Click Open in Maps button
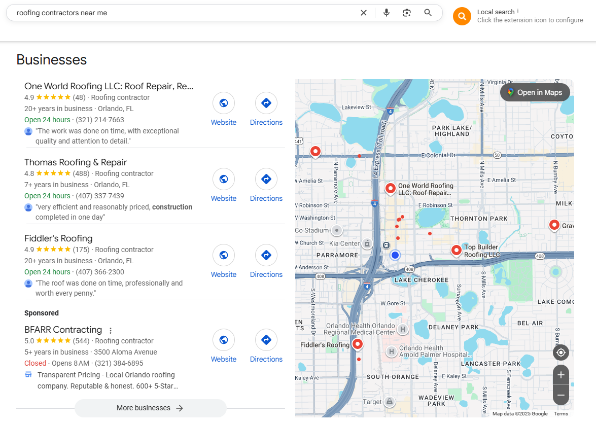 click(535, 92)
